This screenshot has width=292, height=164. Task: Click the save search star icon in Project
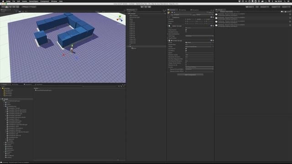click(x=124, y=86)
